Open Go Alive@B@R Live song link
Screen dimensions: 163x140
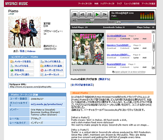pyautogui.click(x=116, y=36)
